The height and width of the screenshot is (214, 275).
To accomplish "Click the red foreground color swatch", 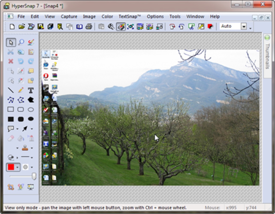I will (x=11, y=167).
